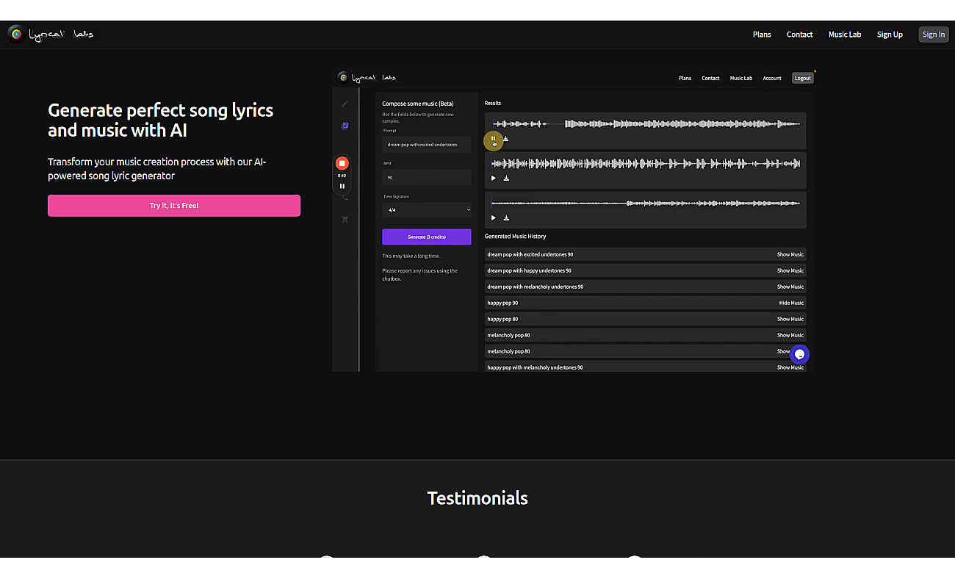955x579 pixels.
Task: Open the music library icon in the demo sidebar
Action: click(345, 126)
